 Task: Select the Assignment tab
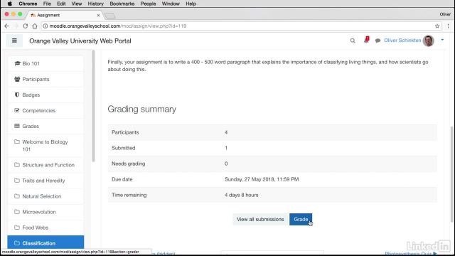pos(64,15)
